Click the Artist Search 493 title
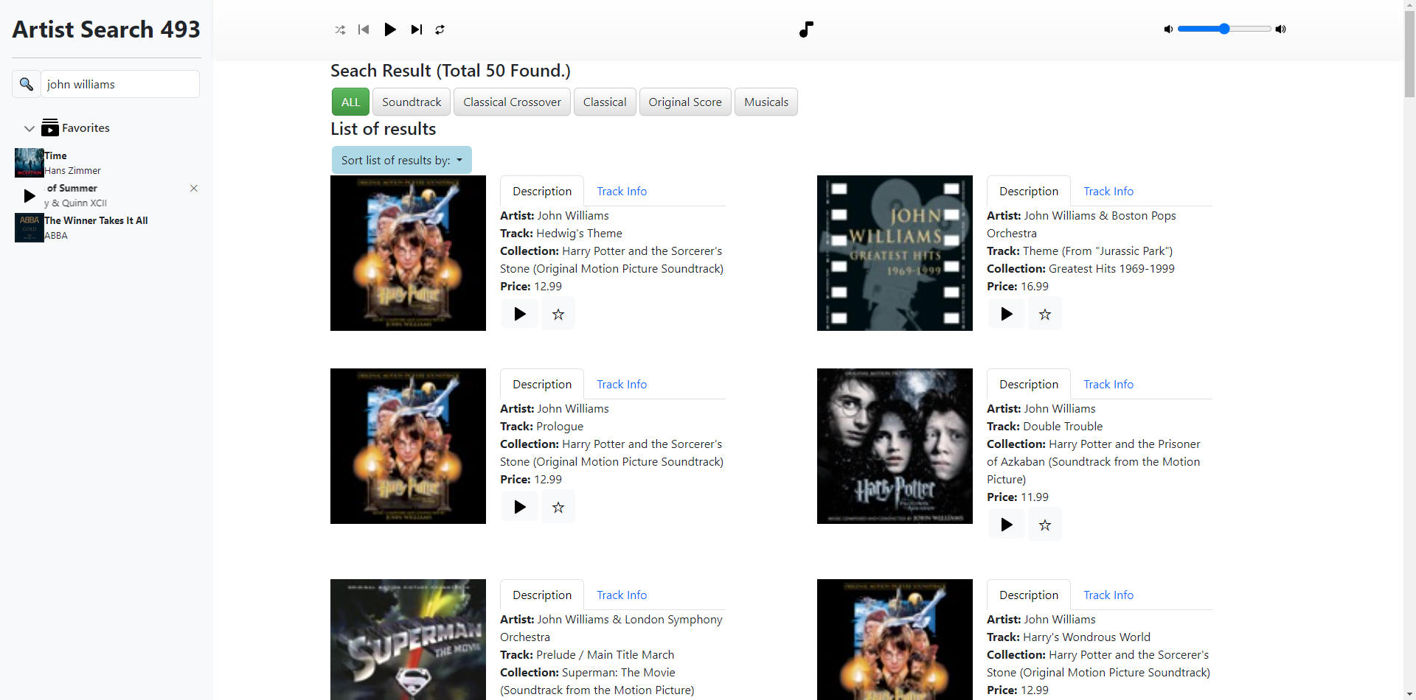Viewport: 1416px width, 700px height. [106, 29]
